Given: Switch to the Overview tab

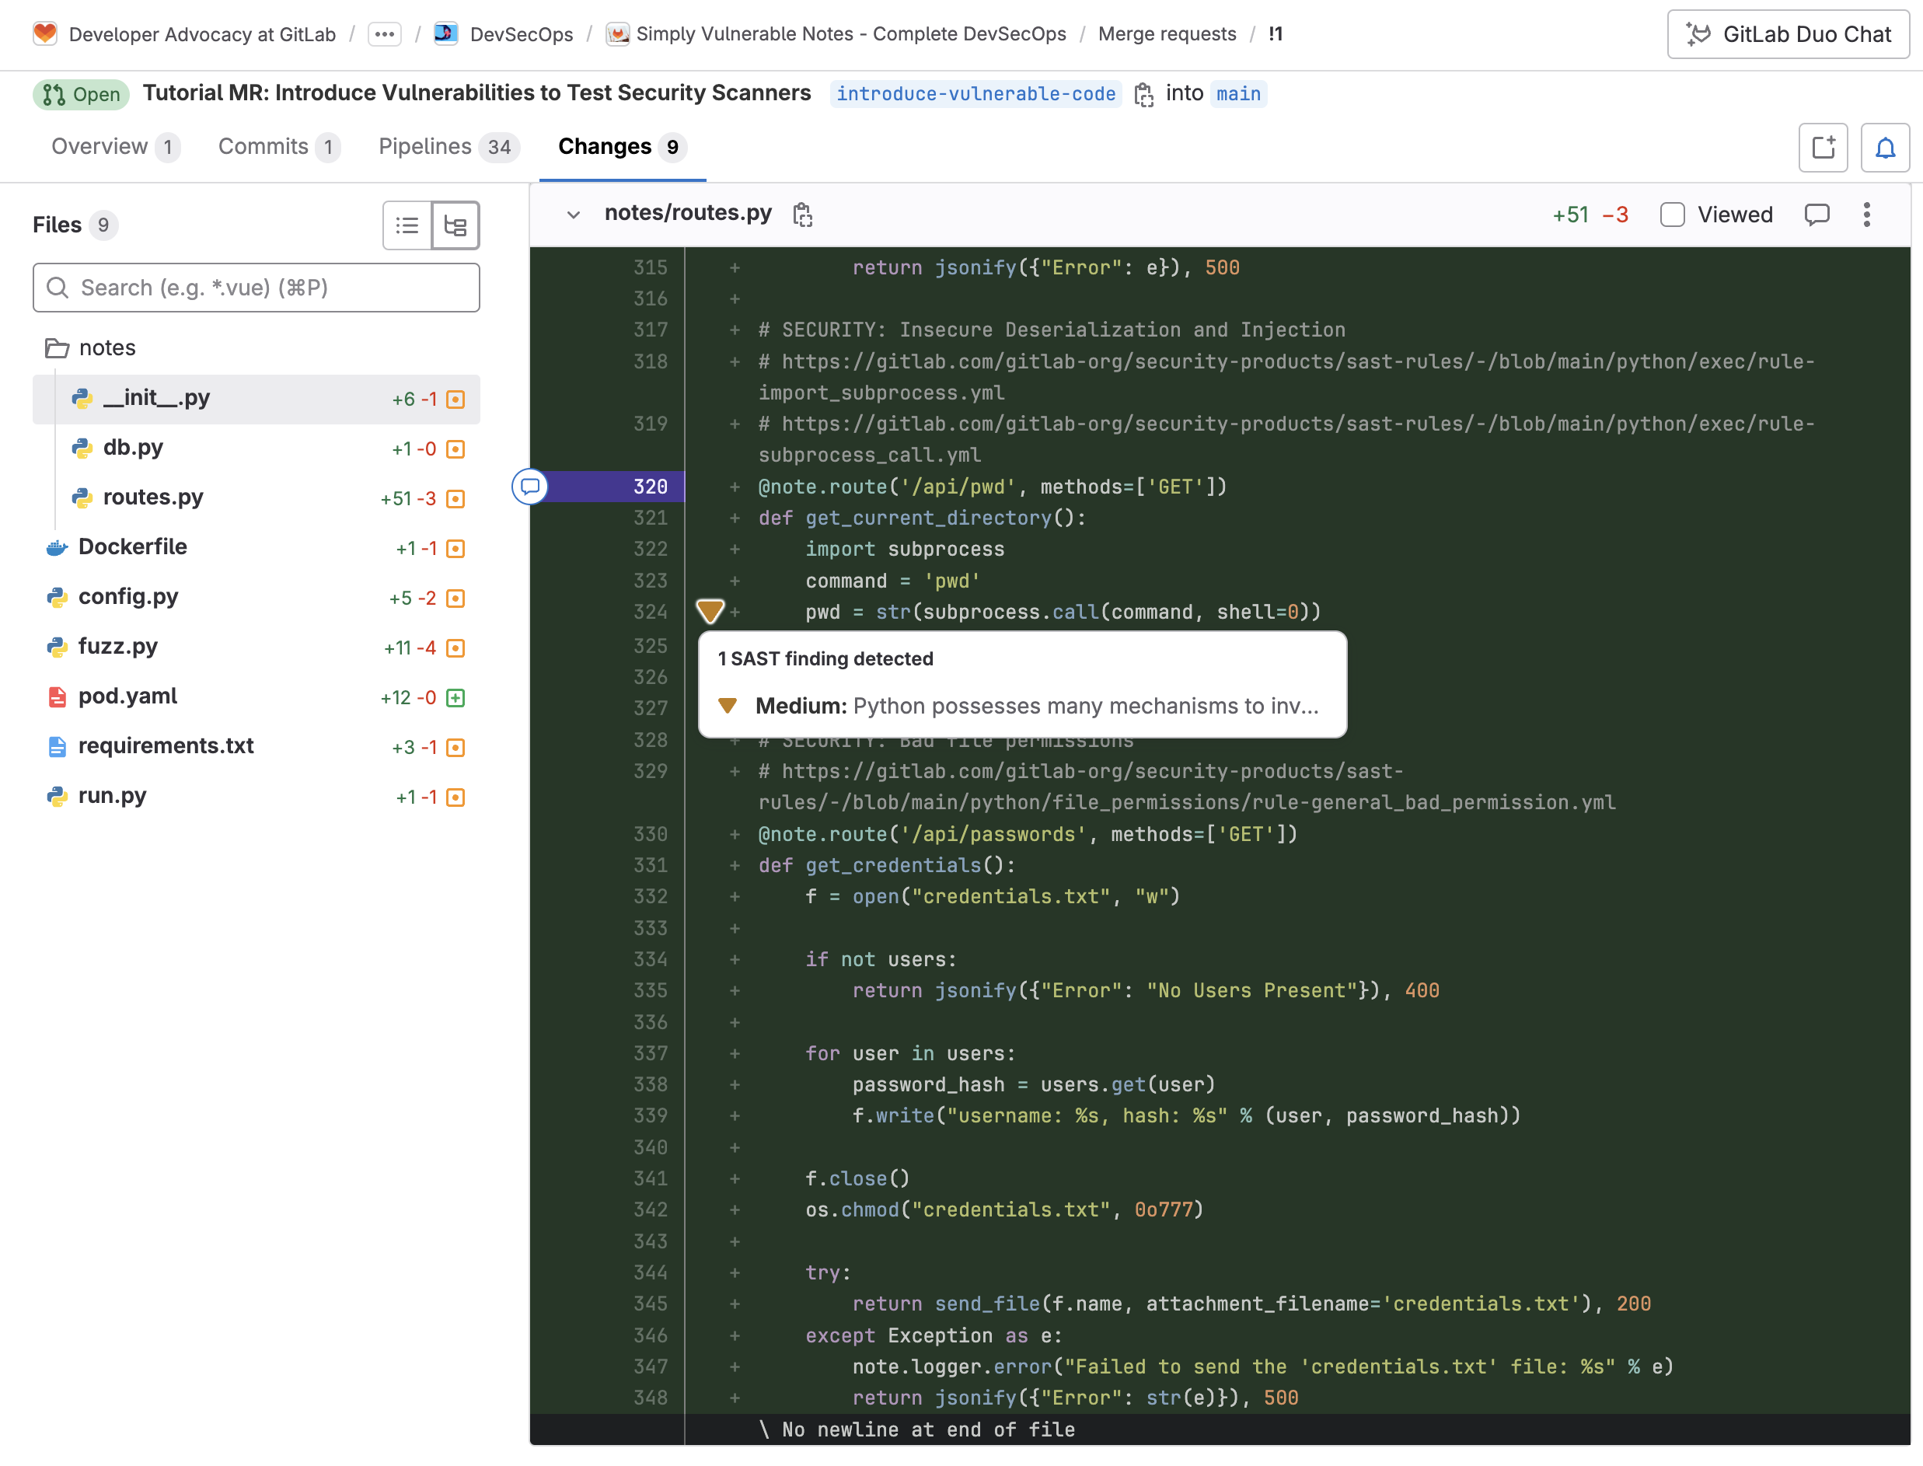Looking at the screenshot, I should 114,147.
